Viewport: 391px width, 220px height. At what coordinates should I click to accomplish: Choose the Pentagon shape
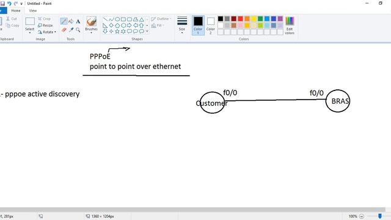tap(117, 26)
